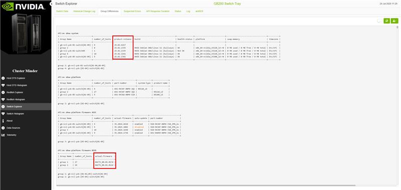Open Host DTS Histogram heart icon
This screenshot has width=401, height=190.
click(x=3, y=85)
